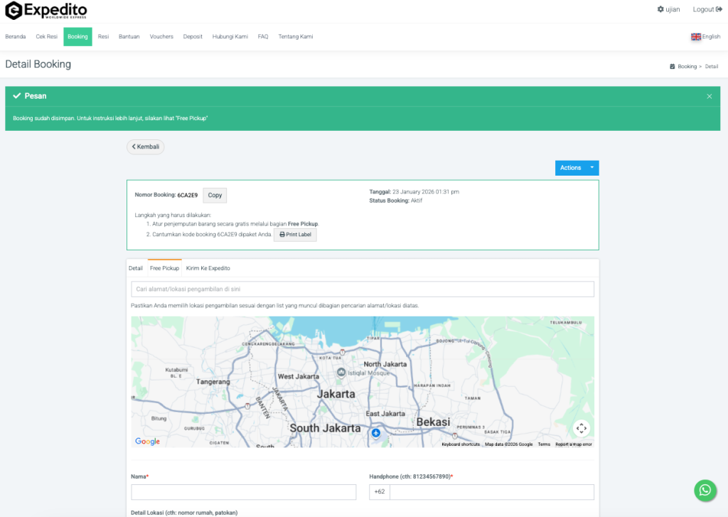
Task: Click the Expedito logo icon
Action: point(14,11)
